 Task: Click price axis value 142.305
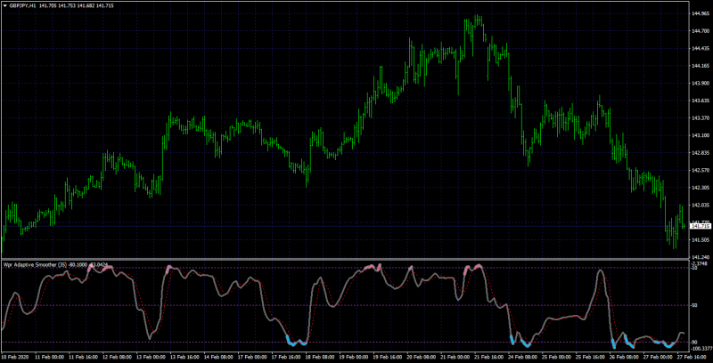point(701,188)
